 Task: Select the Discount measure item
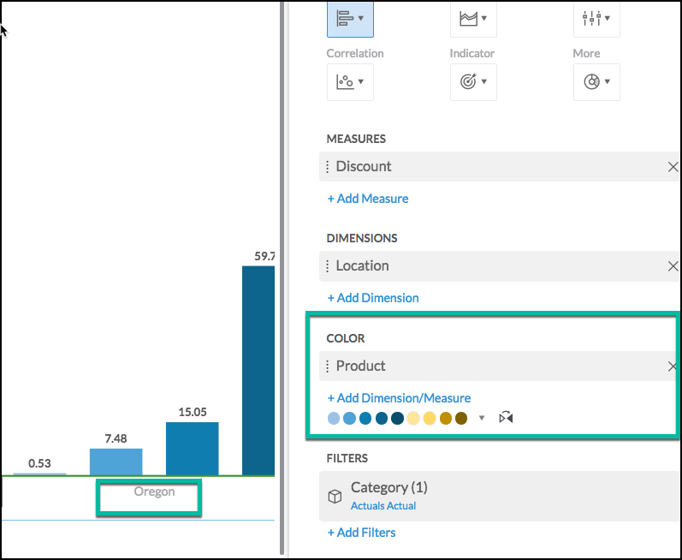[500, 167]
